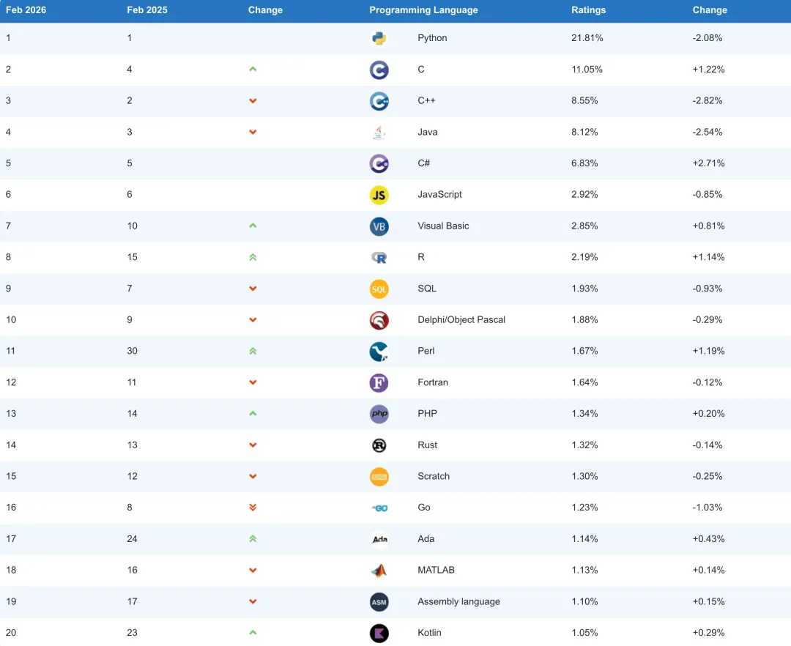Click the Assembly language ASM icon
The image size is (791, 646).
click(x=379, y=602)
